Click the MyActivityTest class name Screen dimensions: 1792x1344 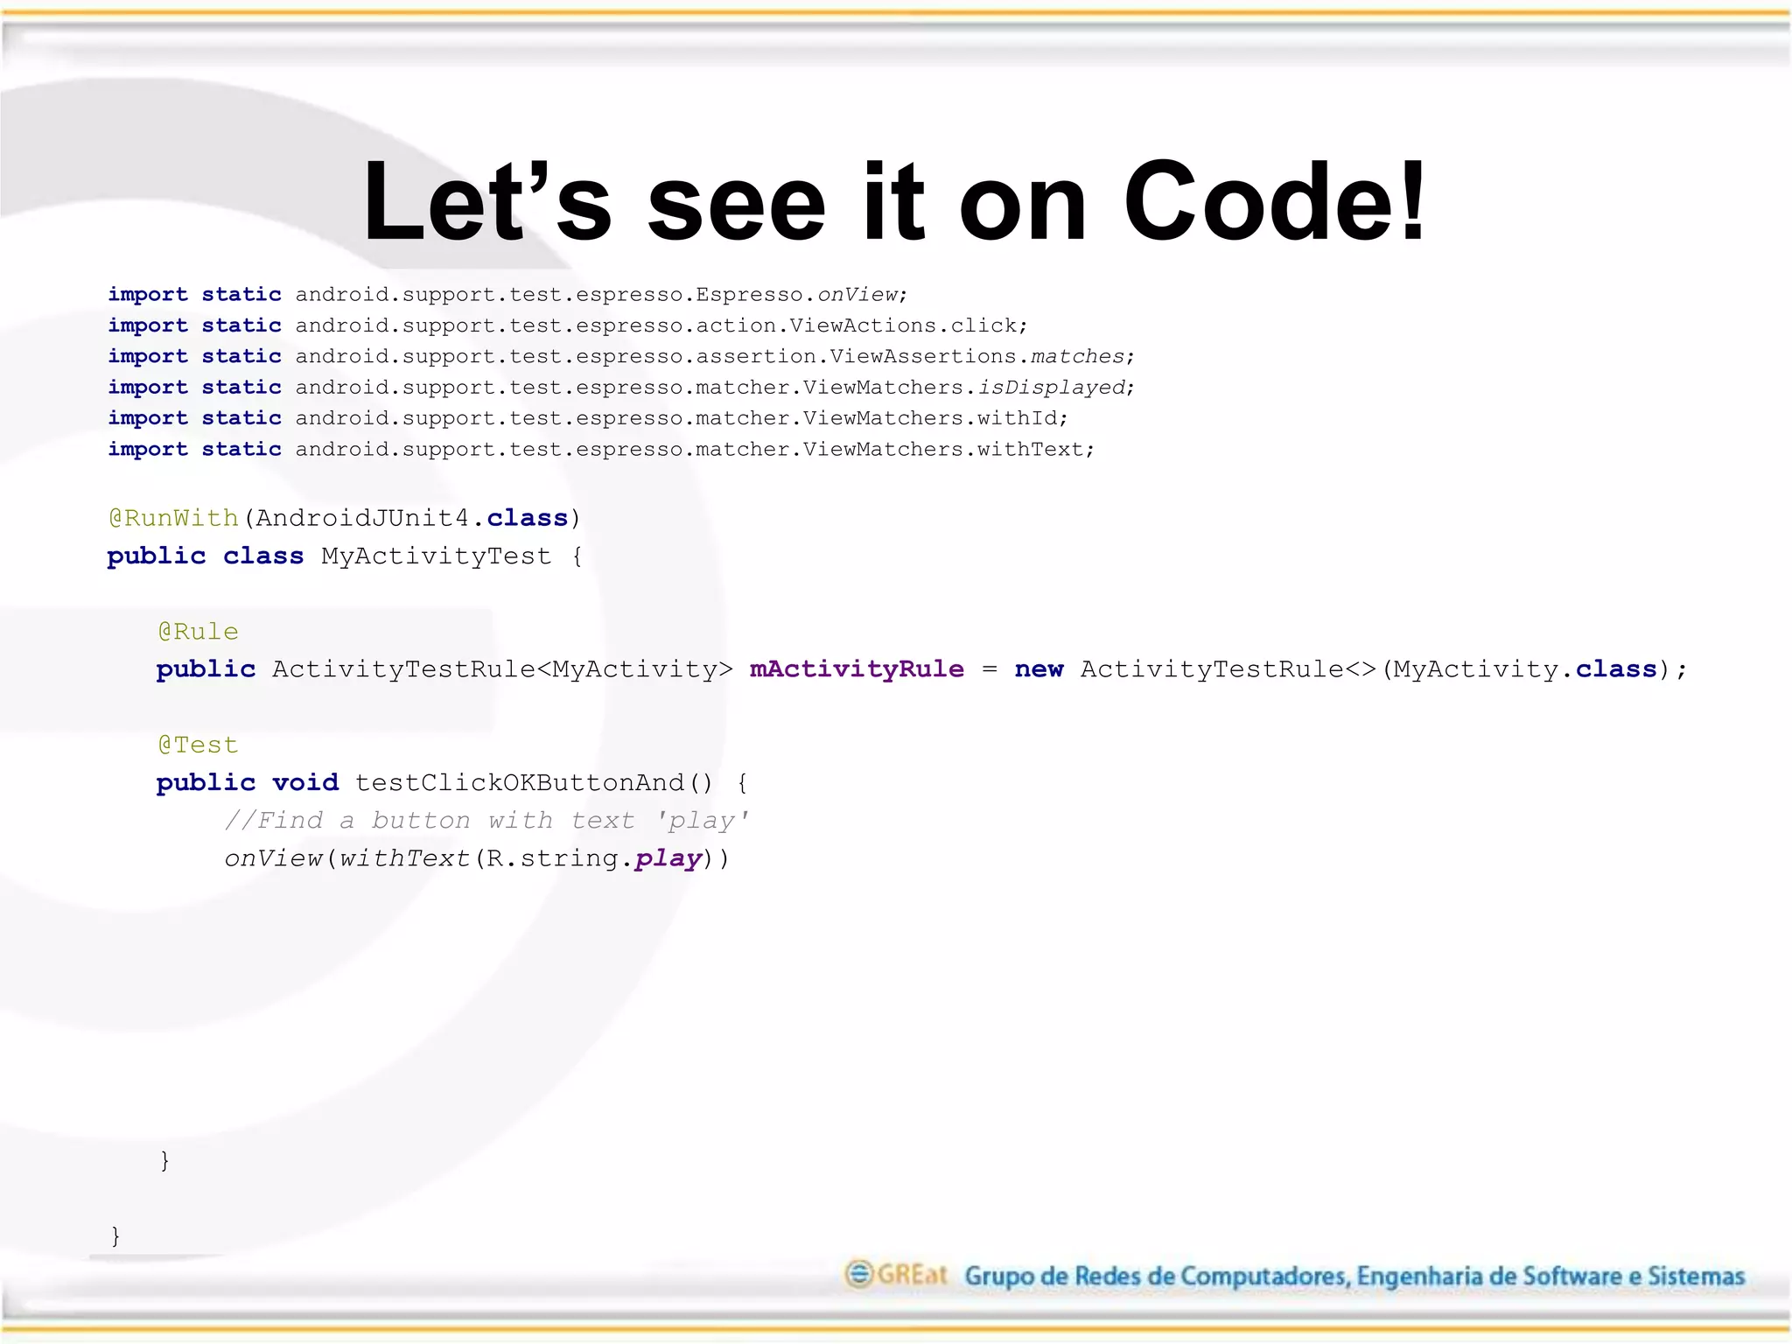click(436, 556)
